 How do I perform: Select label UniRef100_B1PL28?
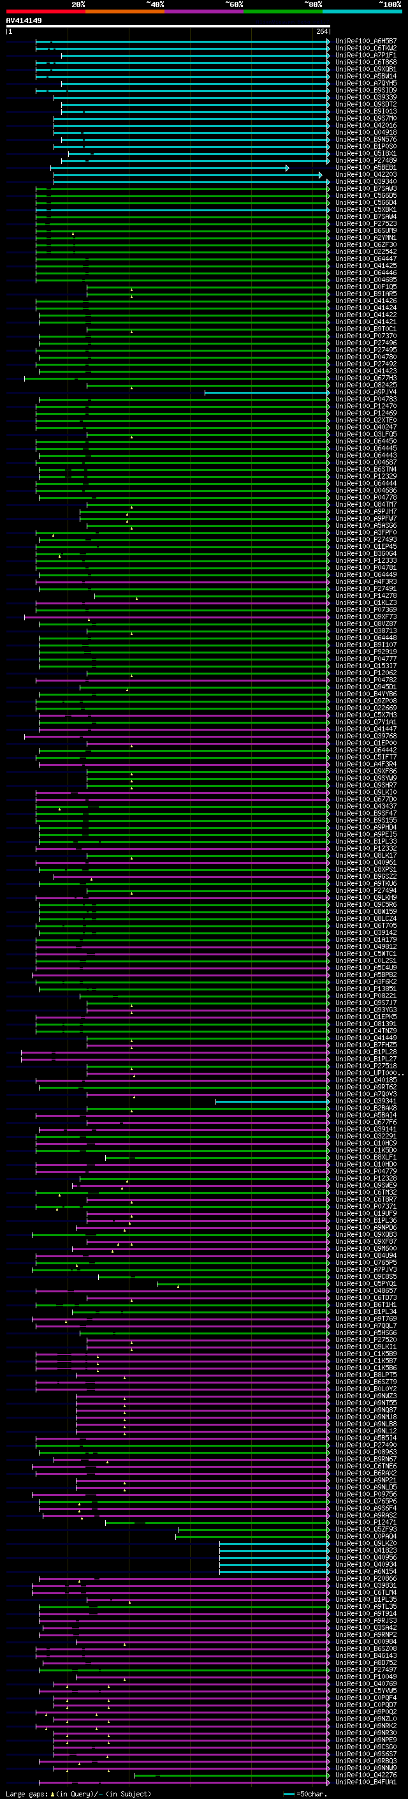click(366, 1052)
